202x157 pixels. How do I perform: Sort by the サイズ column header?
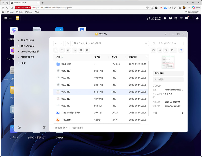97,57
